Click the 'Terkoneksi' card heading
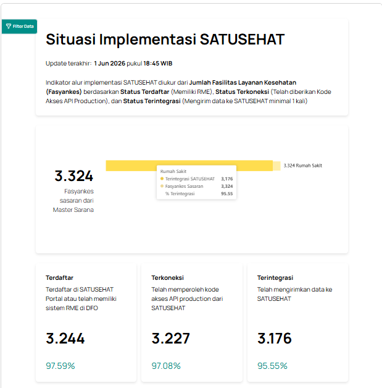This screenshot has height=388, width=382. pyautogui.click(x=167, y=277)
